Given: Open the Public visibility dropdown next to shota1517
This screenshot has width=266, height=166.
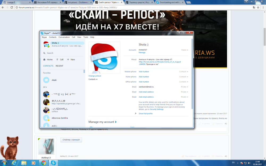Looking at the screenshot, I should [x=185, y=50].
